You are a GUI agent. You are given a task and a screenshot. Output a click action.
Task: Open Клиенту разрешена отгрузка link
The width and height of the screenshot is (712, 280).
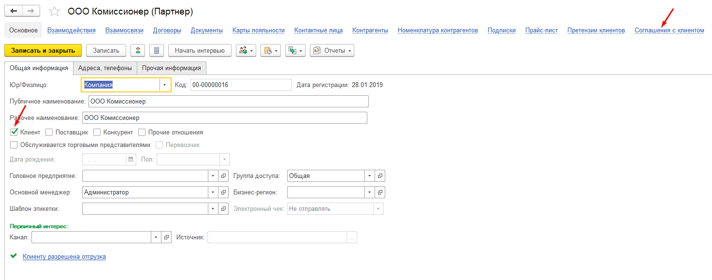(x=64, y=257)
